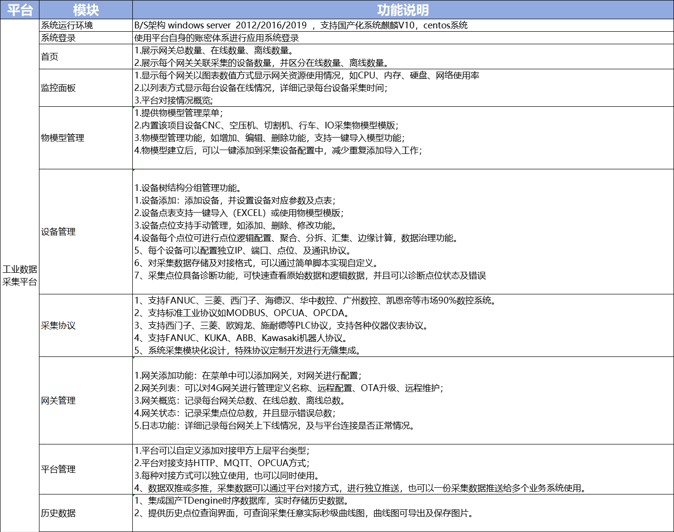This screenshot has height=532, width=674.
Task: Select the 采集协议 module cell
Action: pyautogui.click(x=86, y=326)
